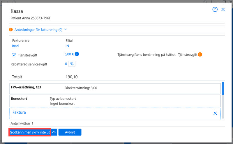Open the Faktura payment section
Image resolution: width=233 pixels, height=144 pixels.
pyautogui.click(x=19, y=112)
